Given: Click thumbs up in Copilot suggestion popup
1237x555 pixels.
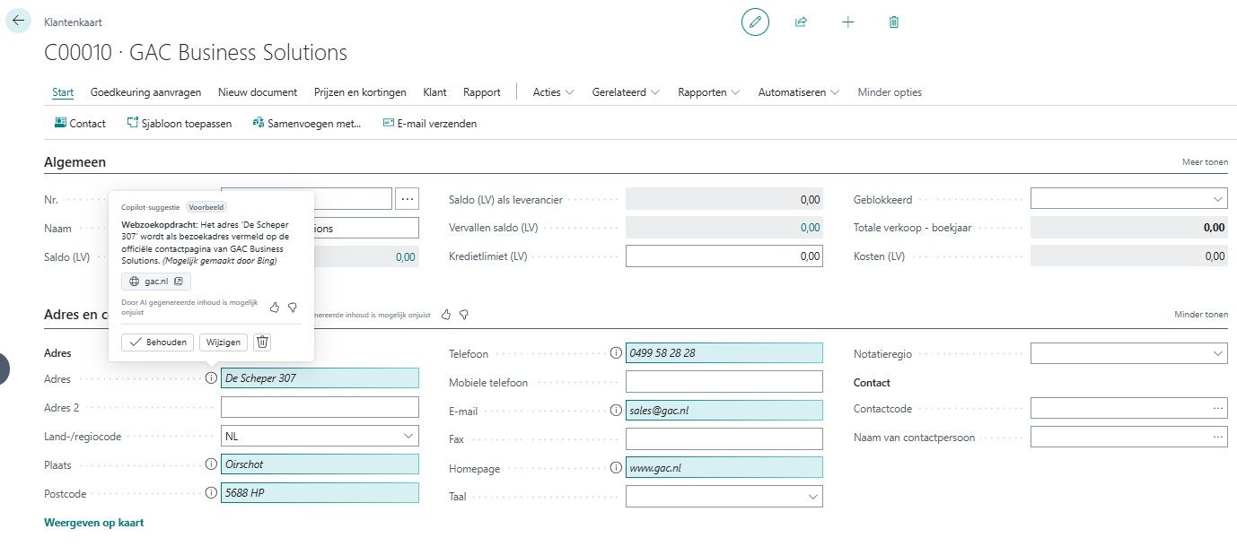Looking at the screenshot, I should tap(275, 308).
